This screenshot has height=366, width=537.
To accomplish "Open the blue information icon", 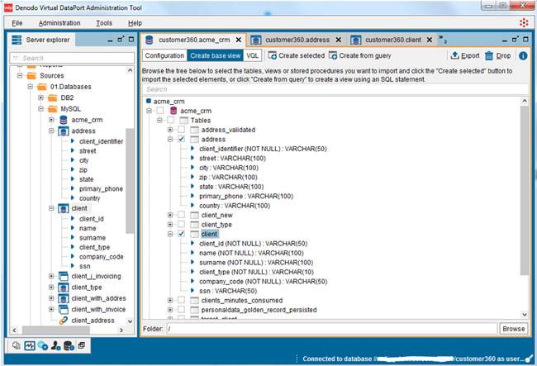I will (523, 55).
